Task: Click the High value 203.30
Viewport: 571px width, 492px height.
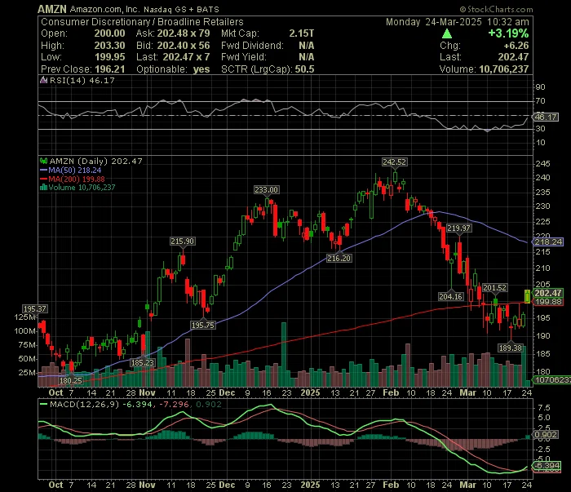Action: 109,46
